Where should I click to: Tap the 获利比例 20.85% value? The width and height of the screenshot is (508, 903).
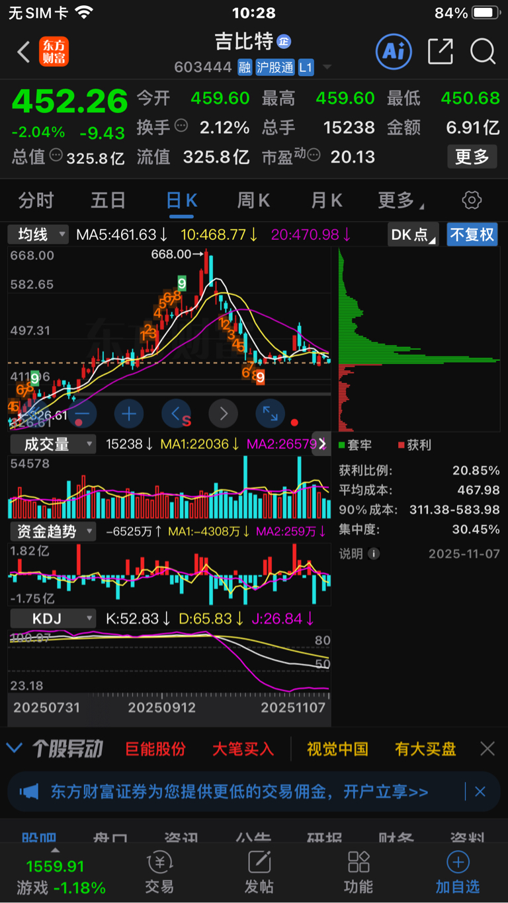(x=476, y=470)
